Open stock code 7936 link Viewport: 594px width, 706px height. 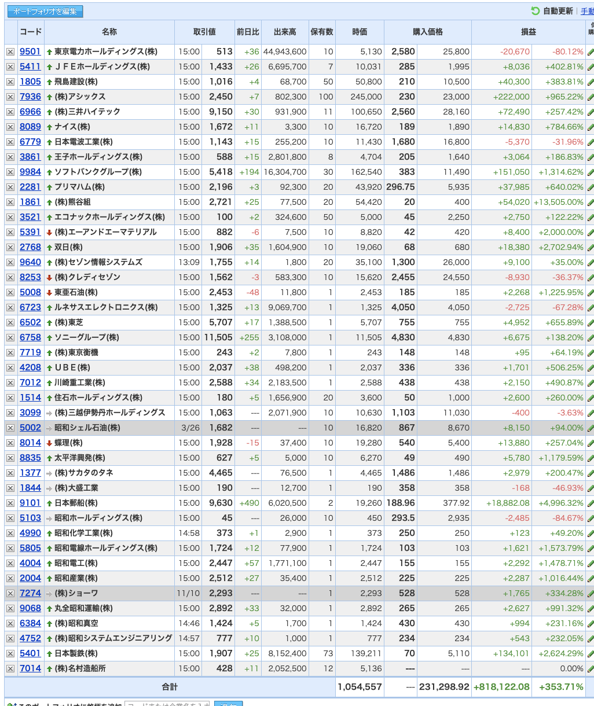(30, 97)
